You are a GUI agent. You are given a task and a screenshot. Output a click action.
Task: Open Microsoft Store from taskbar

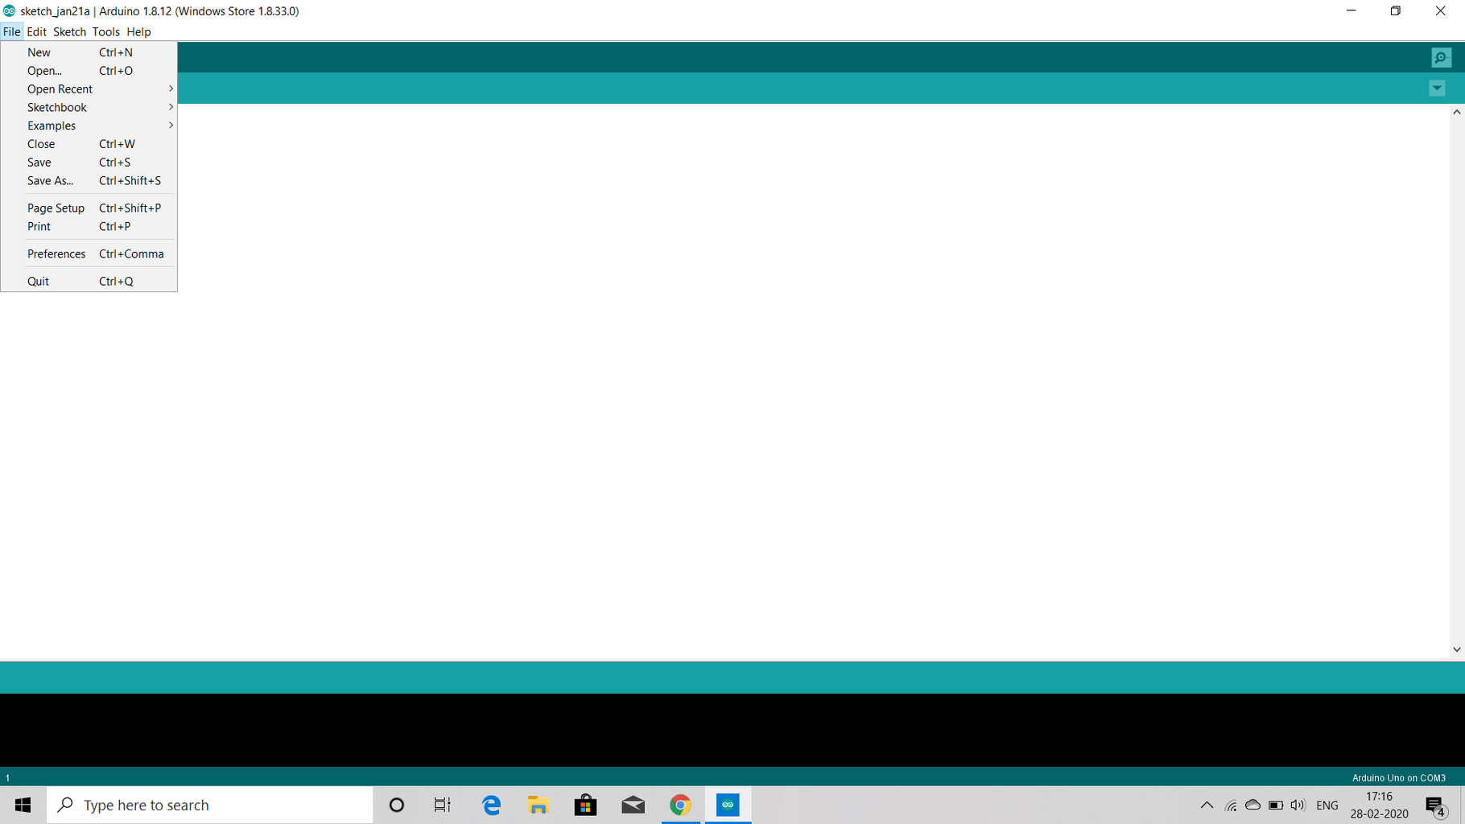585,805
